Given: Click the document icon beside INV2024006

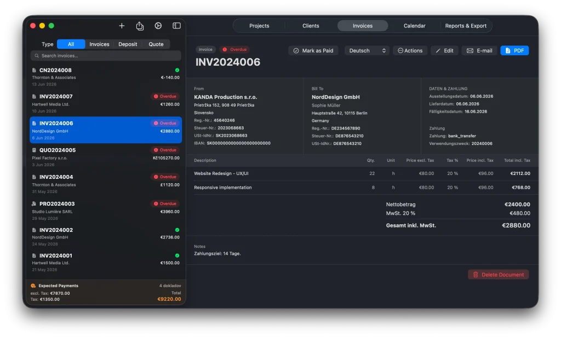Looking at the screenshot, I should click(x=34, y=123).
